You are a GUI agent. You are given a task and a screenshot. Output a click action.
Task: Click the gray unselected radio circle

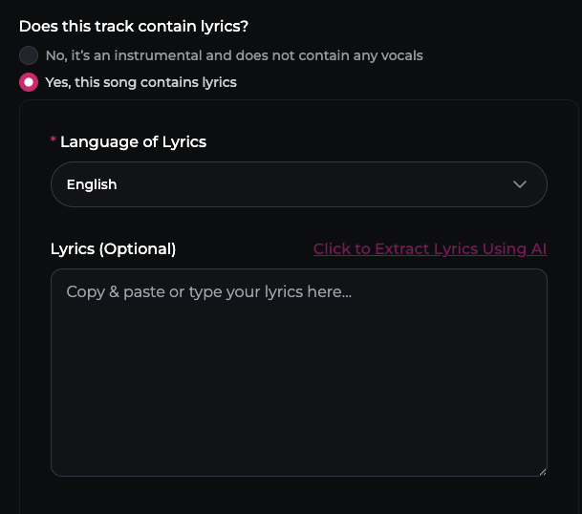click(x=29, y=55)
